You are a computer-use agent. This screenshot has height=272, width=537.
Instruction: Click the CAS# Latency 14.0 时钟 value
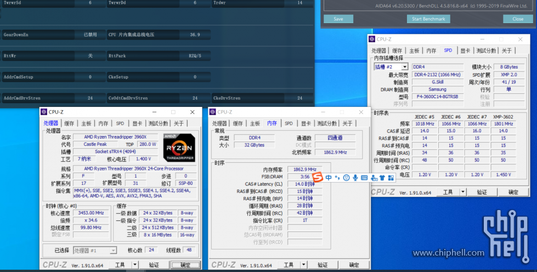[x=304, y=184]
